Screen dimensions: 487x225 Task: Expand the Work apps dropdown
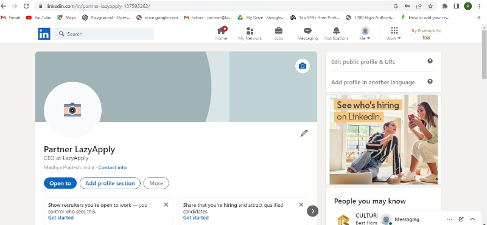(393, 33)
